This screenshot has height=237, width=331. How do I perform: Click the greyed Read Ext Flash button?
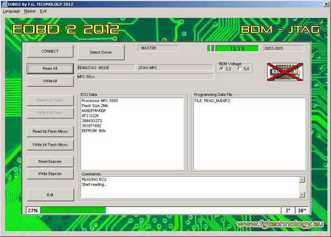(x=50, y=100)
